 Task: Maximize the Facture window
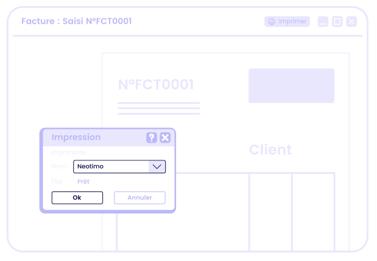[337, 21]
